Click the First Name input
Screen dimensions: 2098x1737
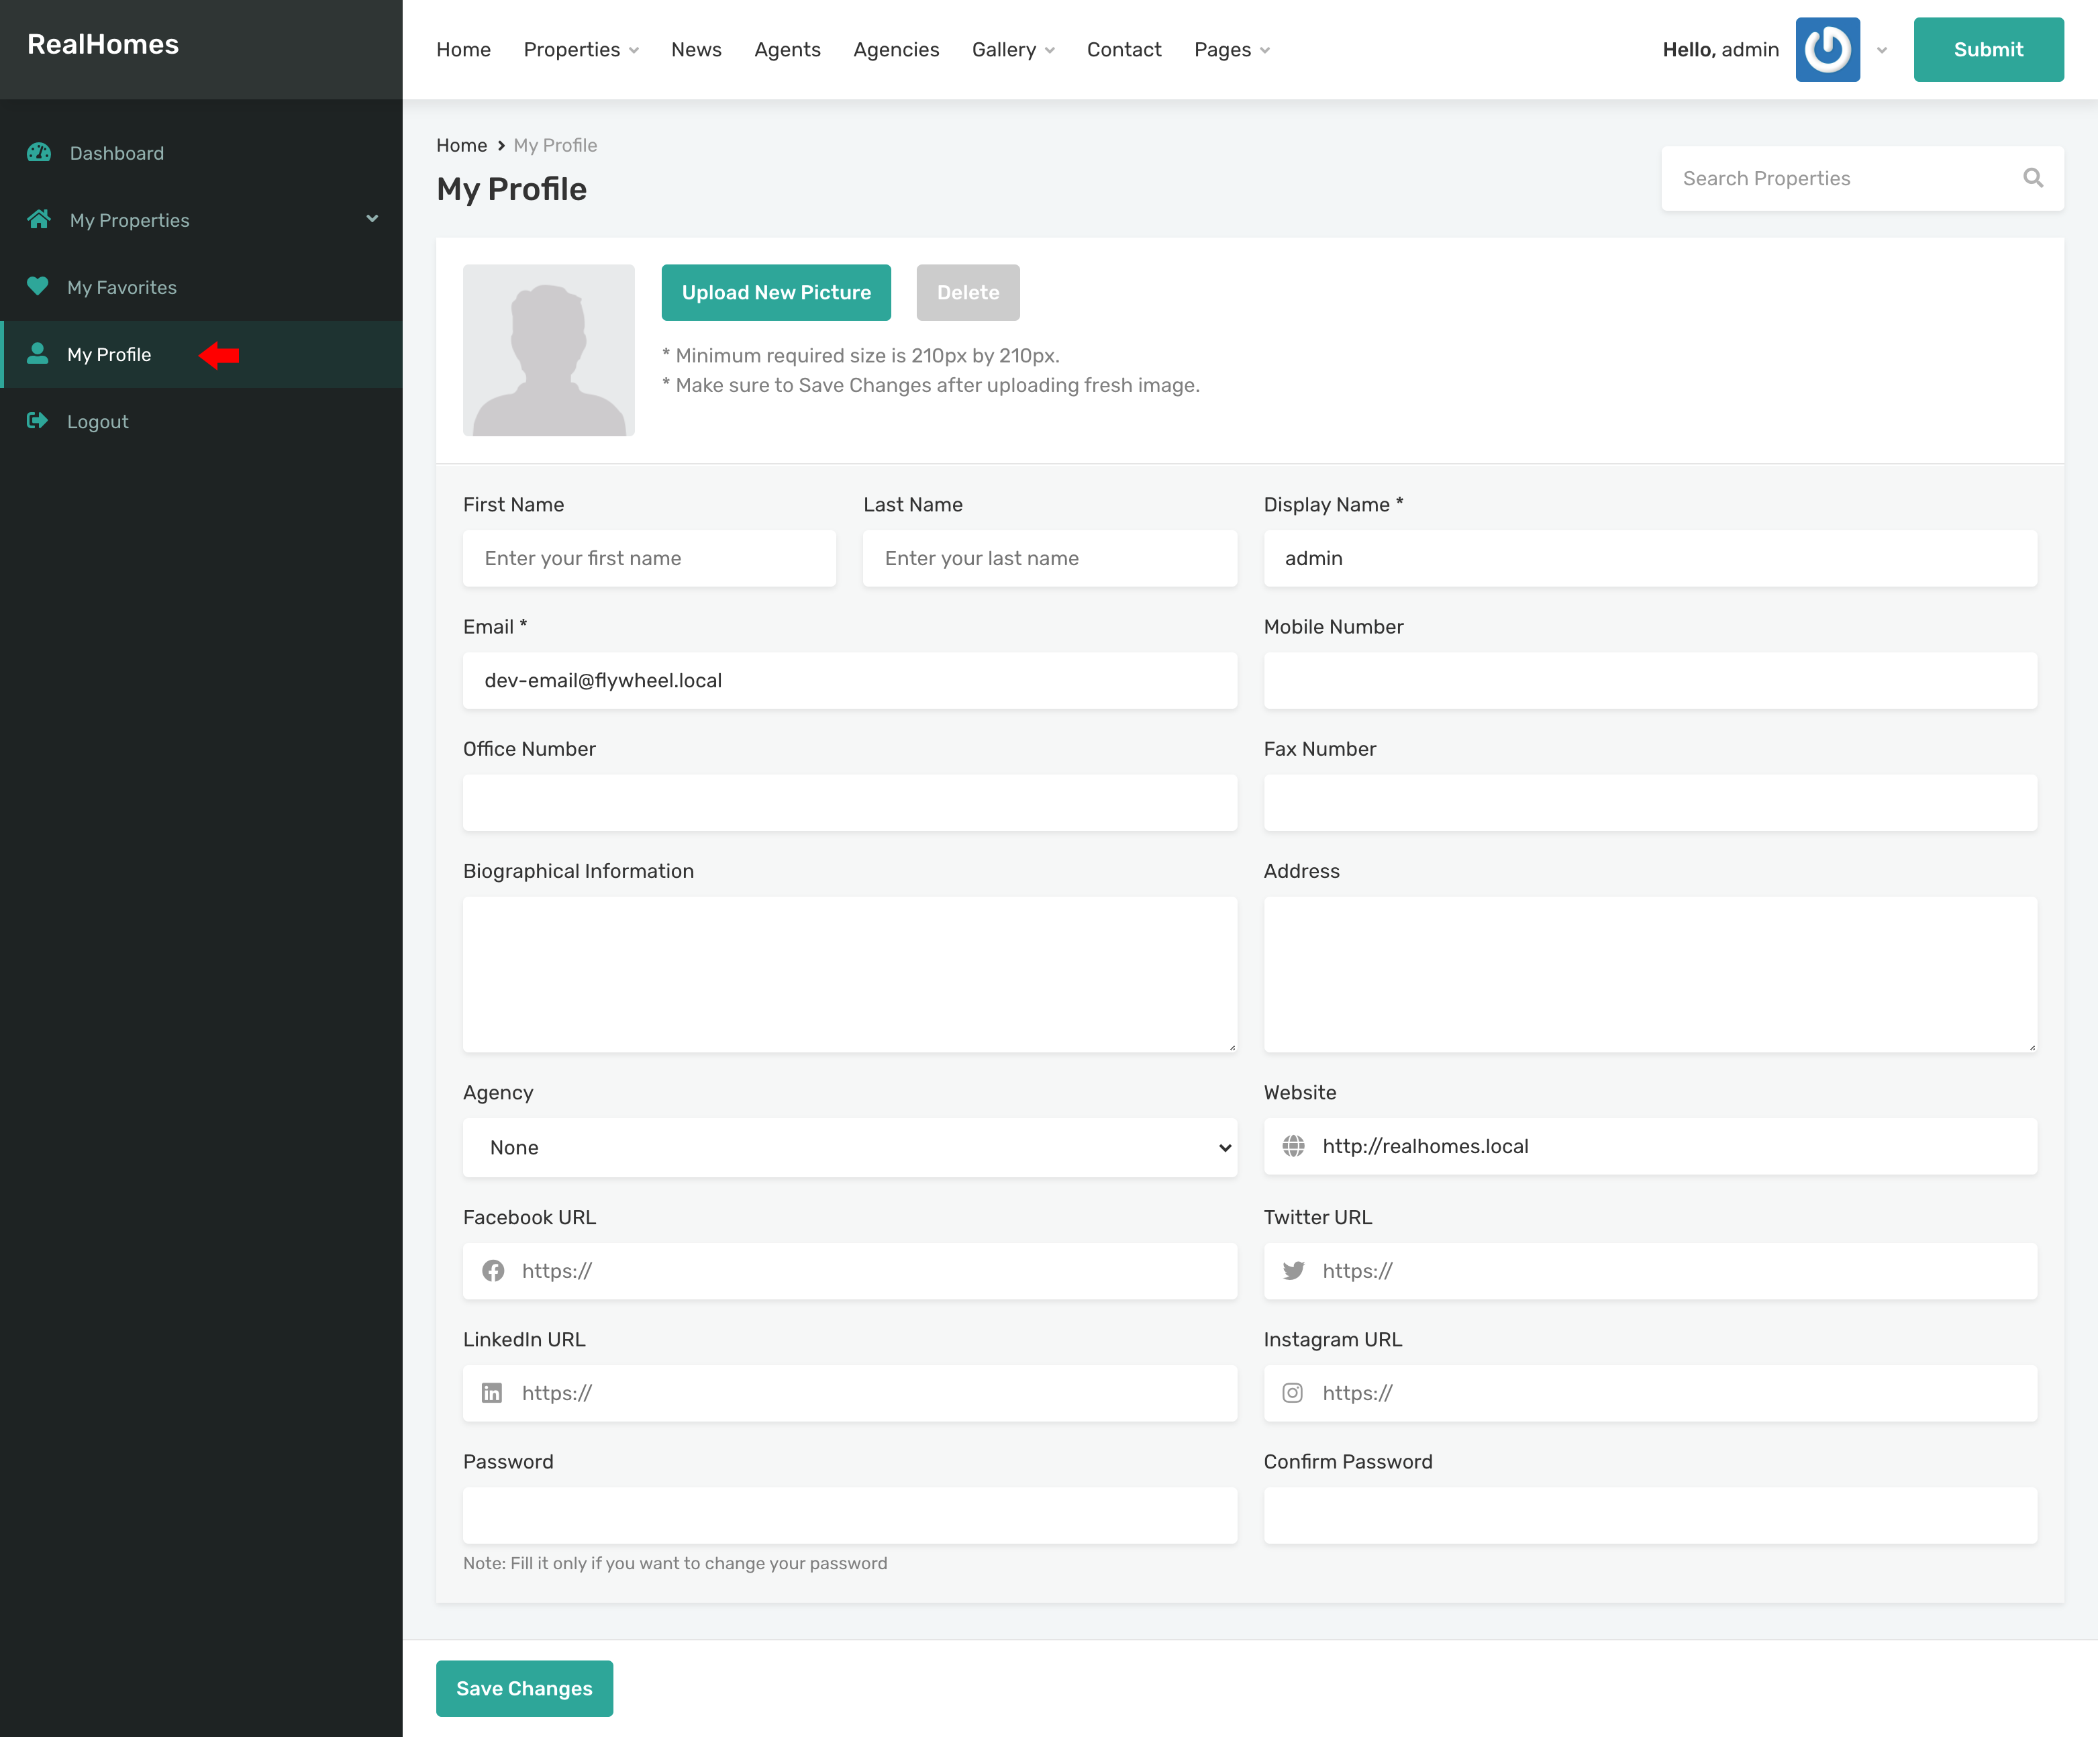(x=650, y=558)
